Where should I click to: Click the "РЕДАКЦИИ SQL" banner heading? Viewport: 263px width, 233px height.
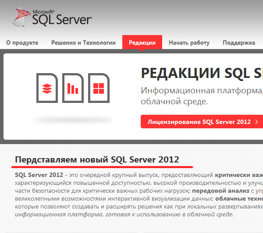point(202,73)
